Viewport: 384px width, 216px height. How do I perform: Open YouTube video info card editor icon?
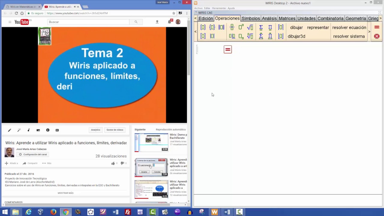tap(48, 130)
